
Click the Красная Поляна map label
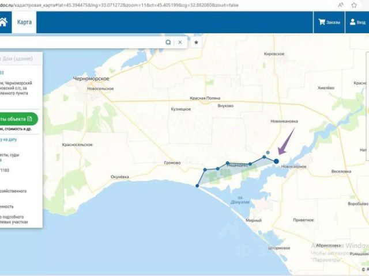205,98
